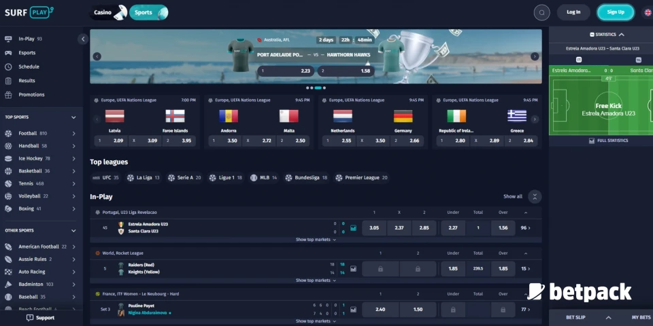The image size is (653, 326).
Task: Click the Handball sport icon
Action: click(8, 146)
